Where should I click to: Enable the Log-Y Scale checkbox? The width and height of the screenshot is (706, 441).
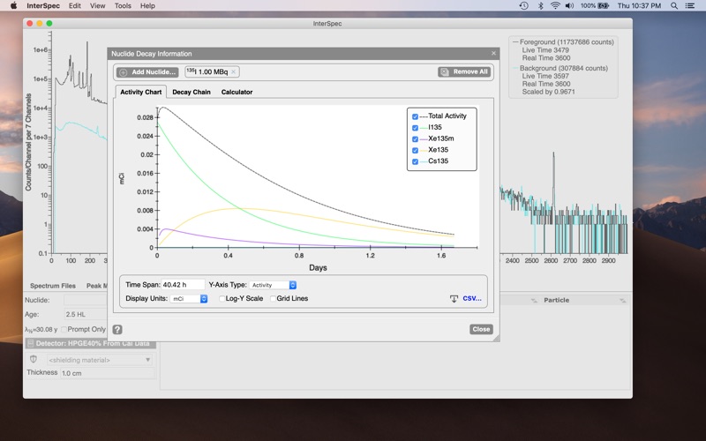point(222,299)
